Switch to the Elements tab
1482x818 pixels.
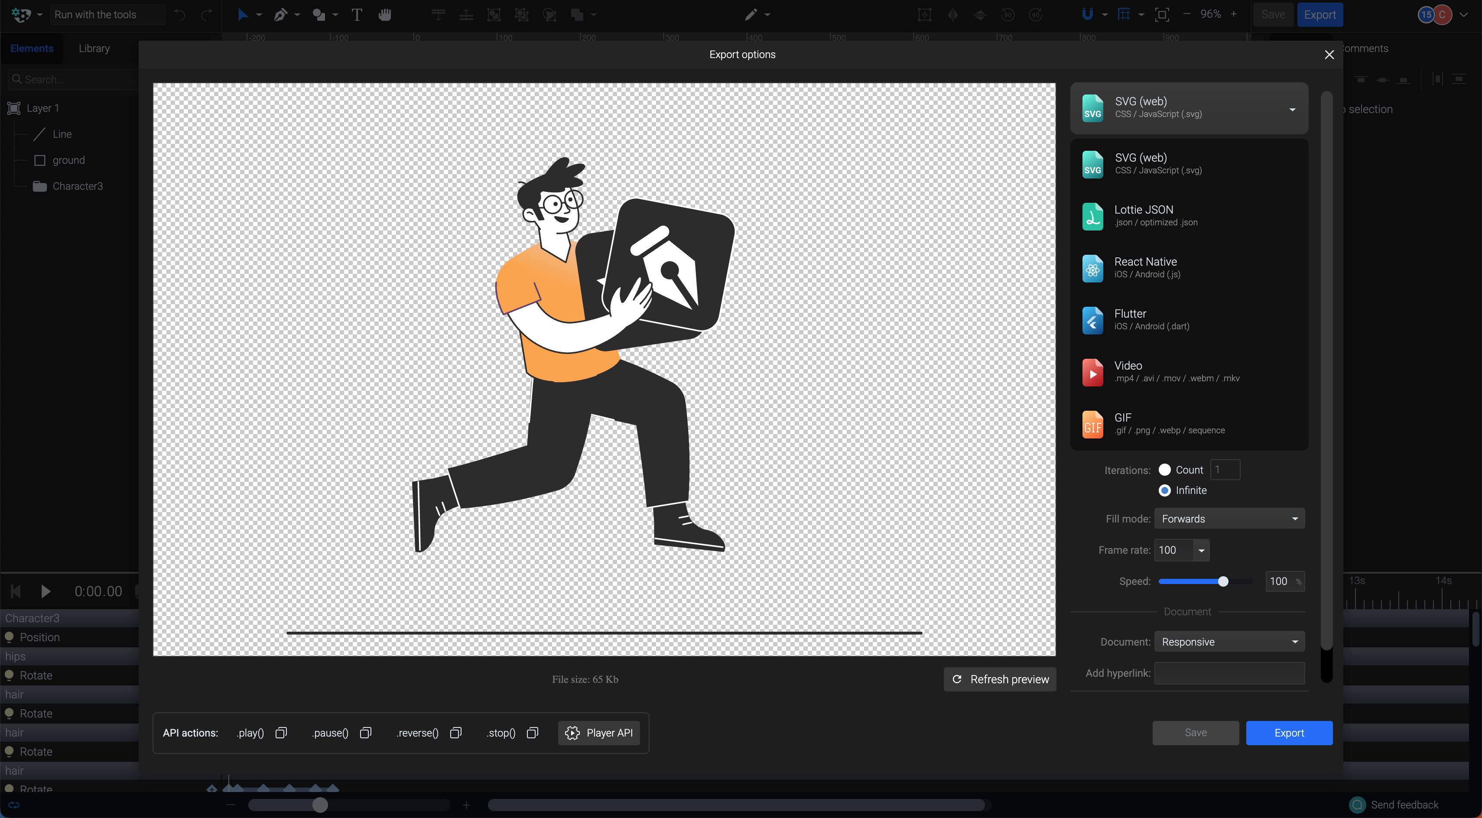pos(32,49)
